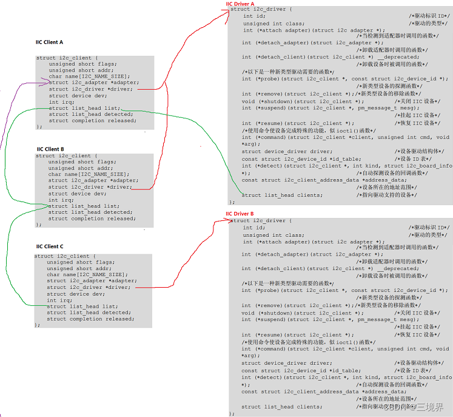Click "struct list_head list;" in IIC Client B
Viewport: 453px width, 417px height.
[84, 206]
